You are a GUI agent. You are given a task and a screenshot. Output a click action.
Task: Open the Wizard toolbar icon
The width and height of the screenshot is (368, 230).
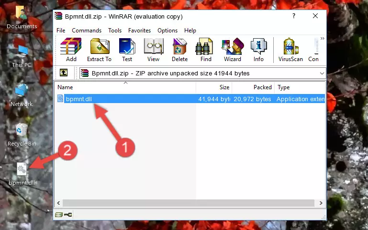pyautogui.click(x=233, y=50)
